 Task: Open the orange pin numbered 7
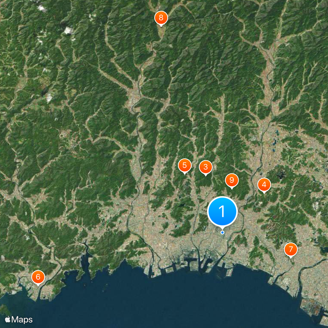pyautogui.click(x=291, y=250)
